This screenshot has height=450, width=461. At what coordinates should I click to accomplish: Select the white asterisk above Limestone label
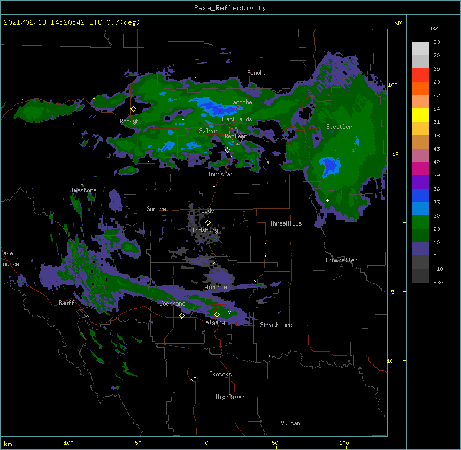coord(82,185)
